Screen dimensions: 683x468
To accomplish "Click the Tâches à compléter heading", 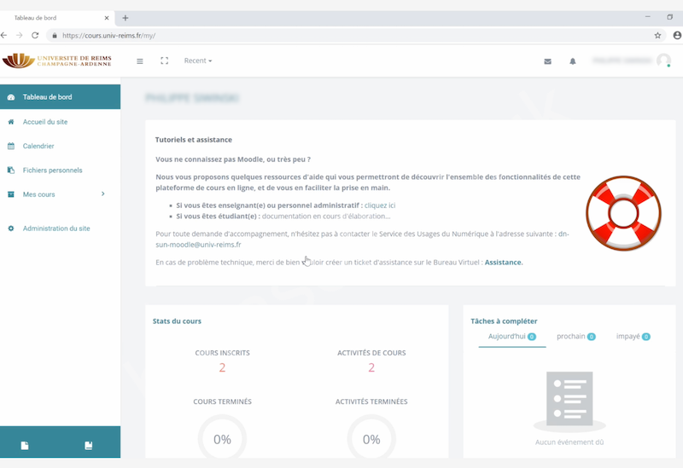I will 504,321.
